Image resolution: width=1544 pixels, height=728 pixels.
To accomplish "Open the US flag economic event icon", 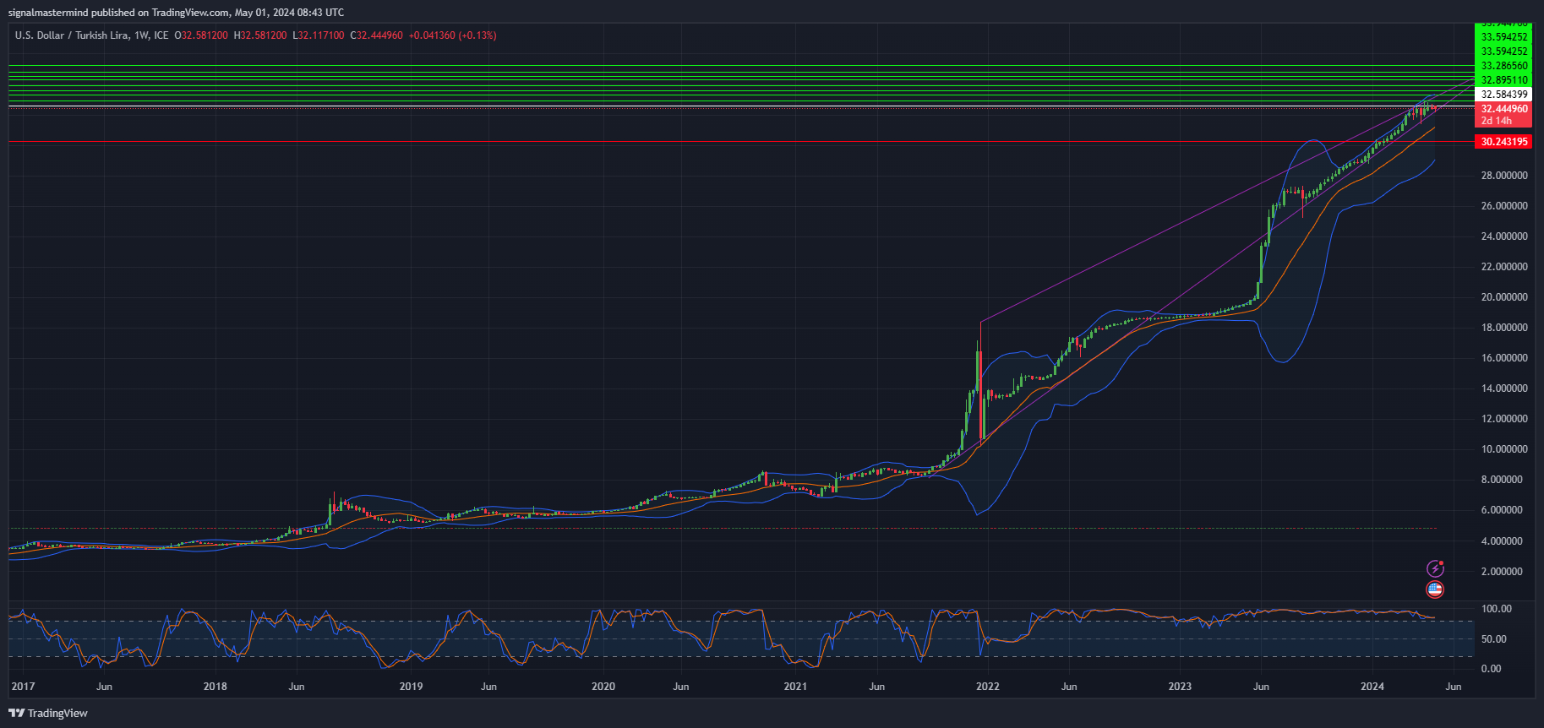I will point(1435,589).
